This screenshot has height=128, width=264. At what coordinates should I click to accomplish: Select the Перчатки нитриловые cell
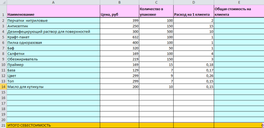53,20
